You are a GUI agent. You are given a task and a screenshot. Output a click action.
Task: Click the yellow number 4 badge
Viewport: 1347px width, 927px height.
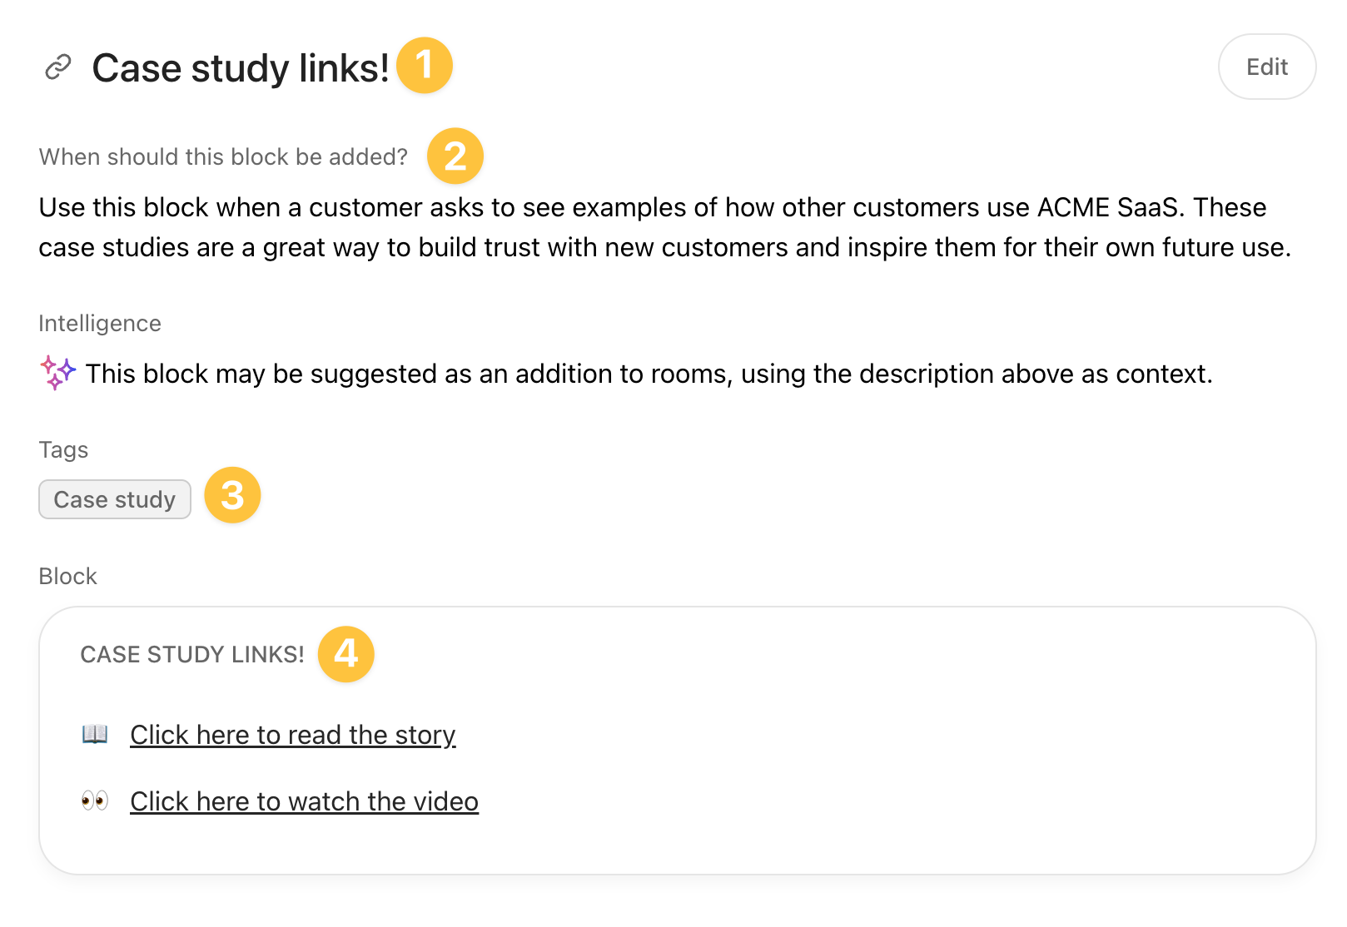(345, 654)
